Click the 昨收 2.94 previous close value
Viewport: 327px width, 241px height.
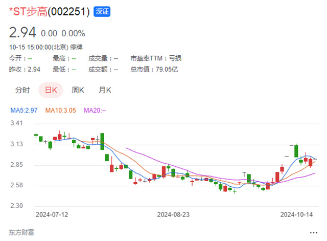tap(21, 69)
